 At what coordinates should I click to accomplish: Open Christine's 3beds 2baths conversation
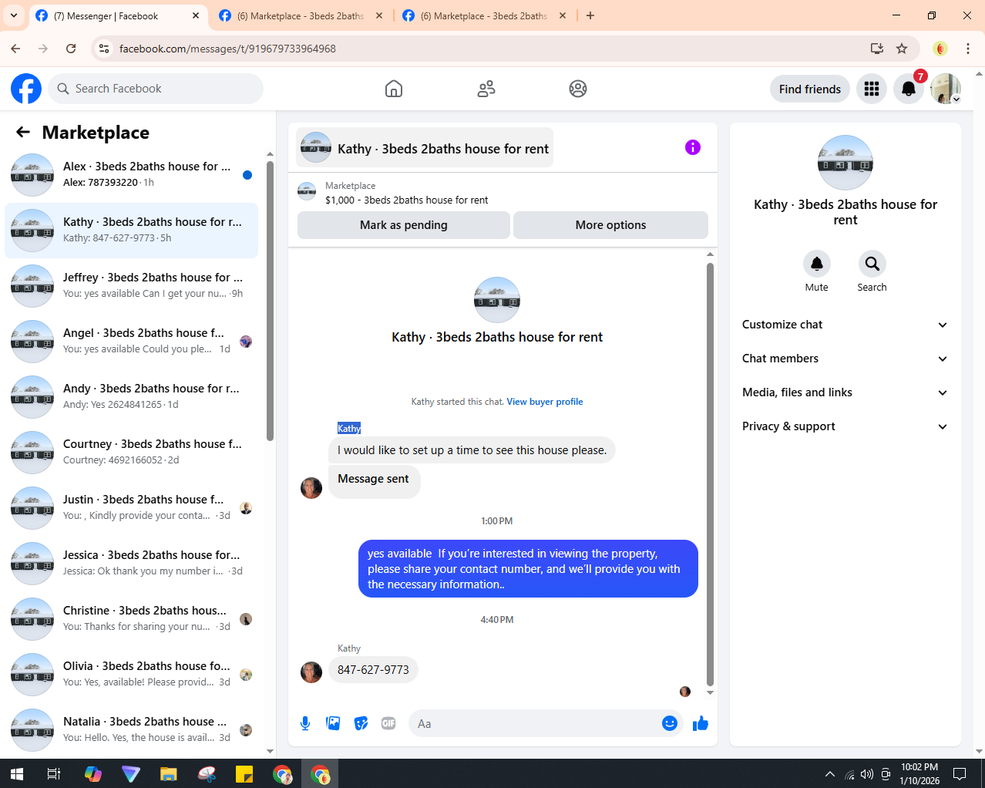tap(131, 619)
